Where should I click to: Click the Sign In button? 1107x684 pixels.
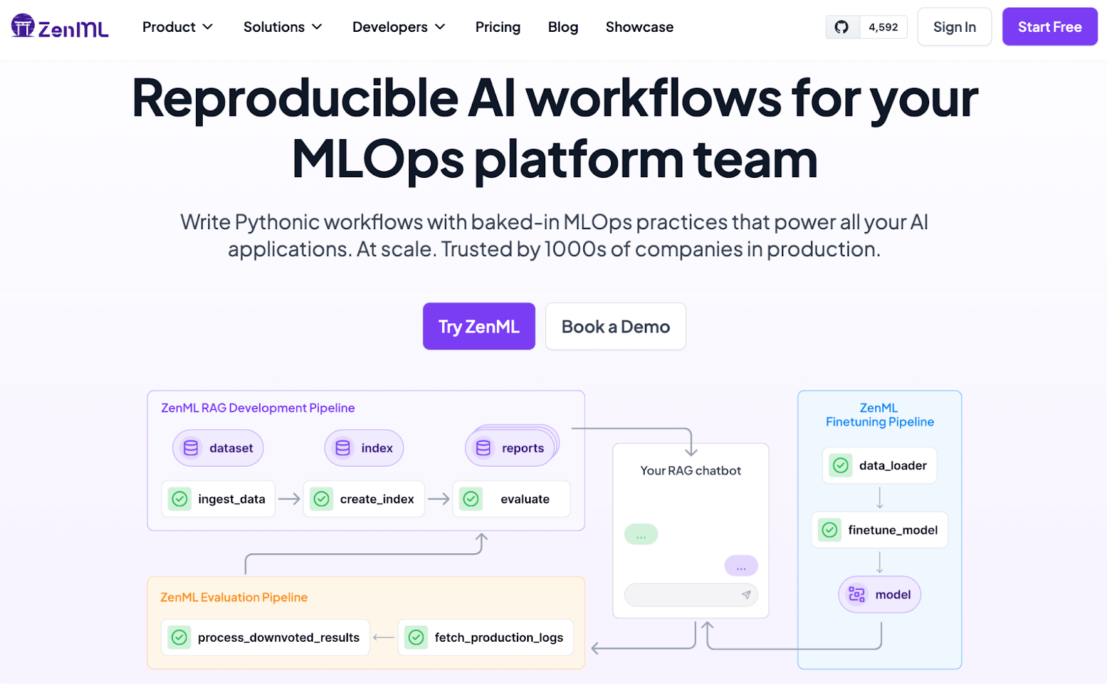tap(954, 27)
